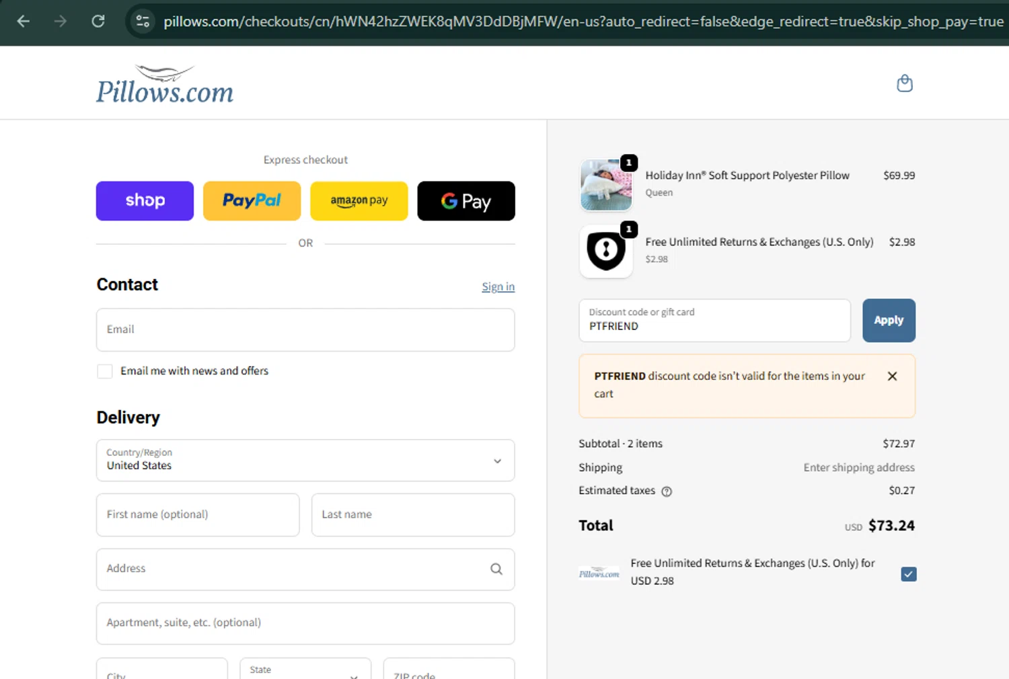The height and width of the screenshot is (679, 1009).
Task: Dismiss the invalid discount code message
Action: point(892,376)
